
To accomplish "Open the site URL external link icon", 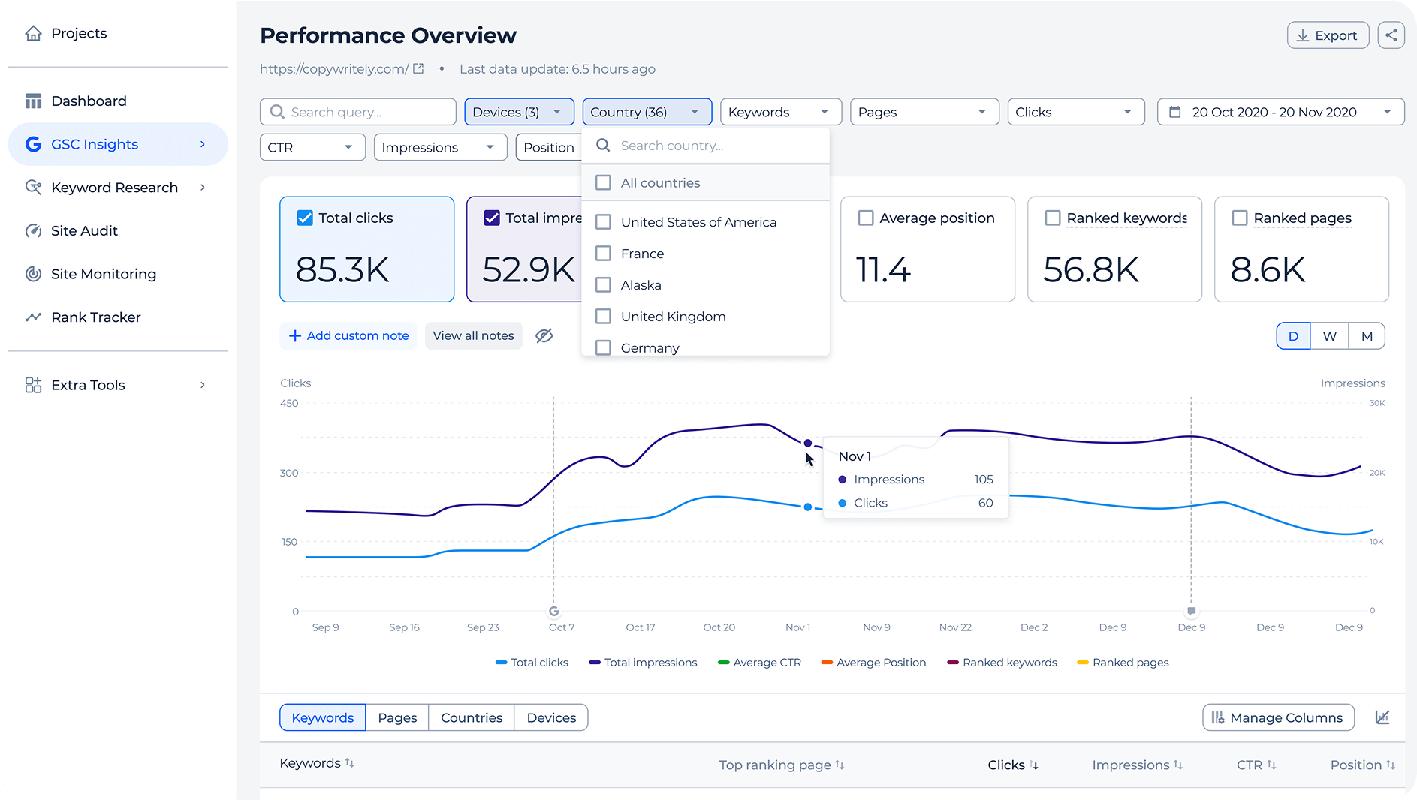I will 418,68.
